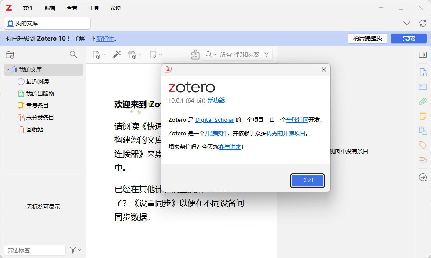Collapse the 我的文库 tree node
431x258 pixels.
click(7, 70)
